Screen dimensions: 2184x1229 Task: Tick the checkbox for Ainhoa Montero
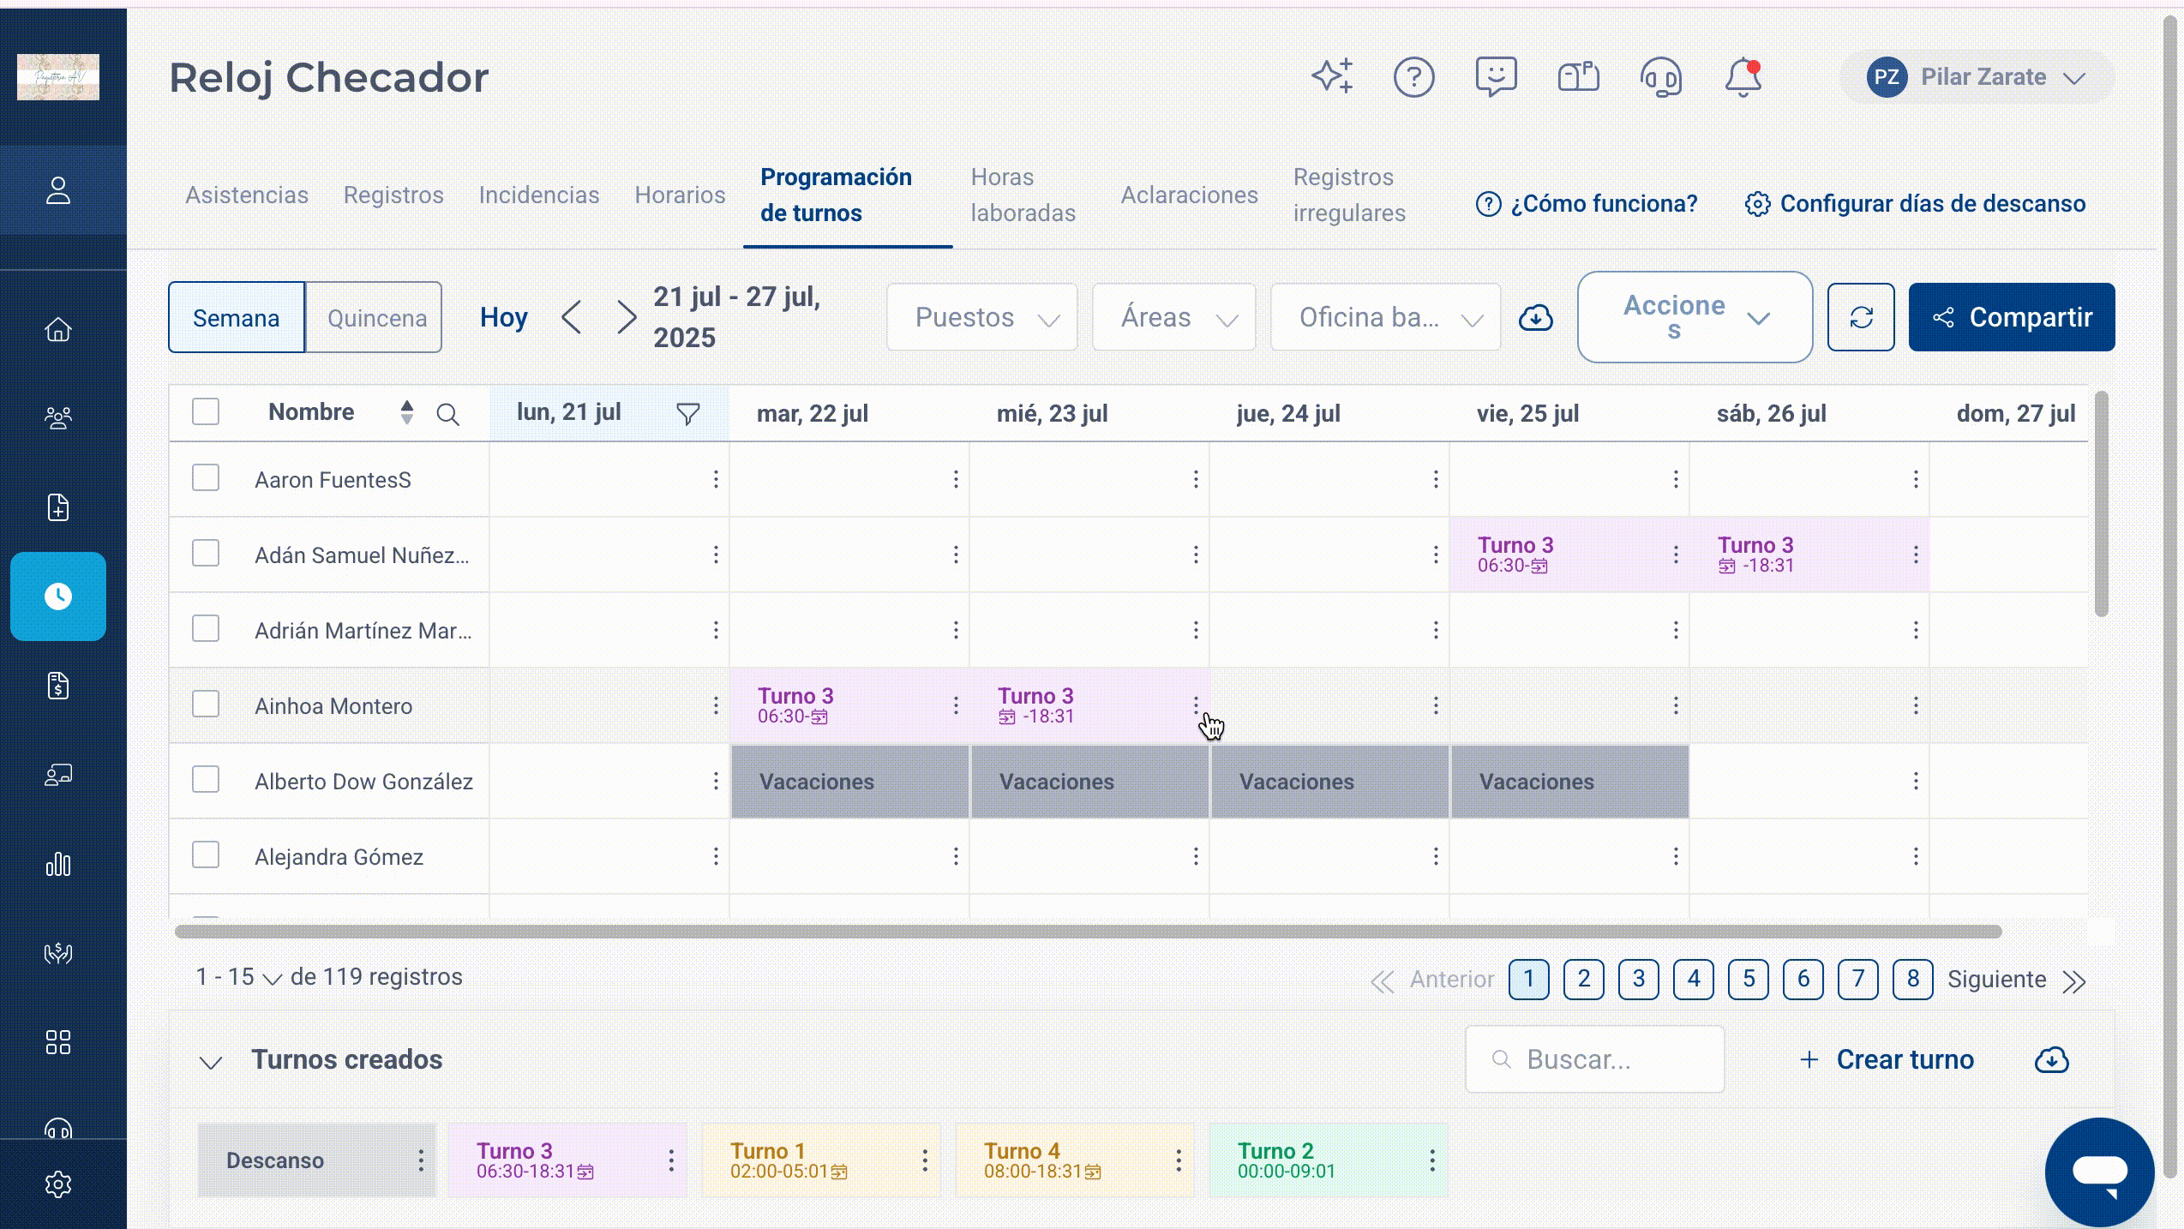coord(206,704)
